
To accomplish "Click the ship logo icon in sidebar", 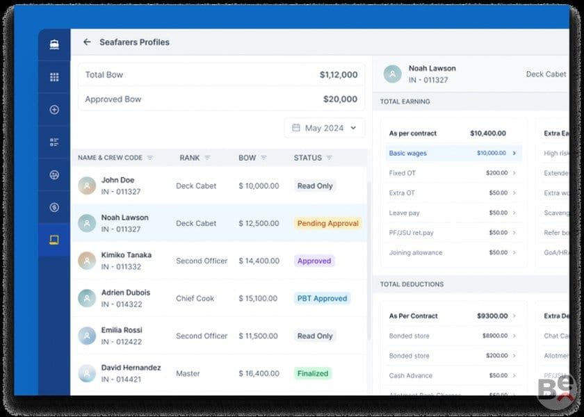I will (x=54, y=44).
